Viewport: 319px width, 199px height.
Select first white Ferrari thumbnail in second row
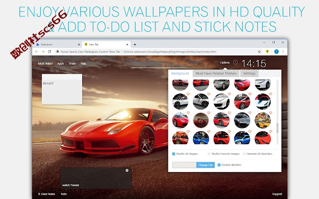click(180, 101)
